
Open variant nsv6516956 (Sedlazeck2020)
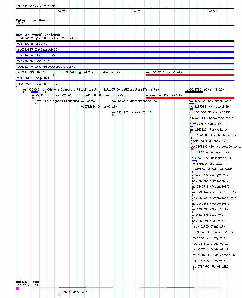(38, 55)
